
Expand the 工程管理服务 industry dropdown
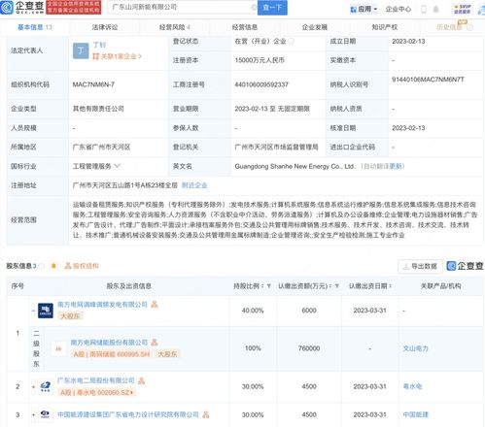click(x=118, y=166)
